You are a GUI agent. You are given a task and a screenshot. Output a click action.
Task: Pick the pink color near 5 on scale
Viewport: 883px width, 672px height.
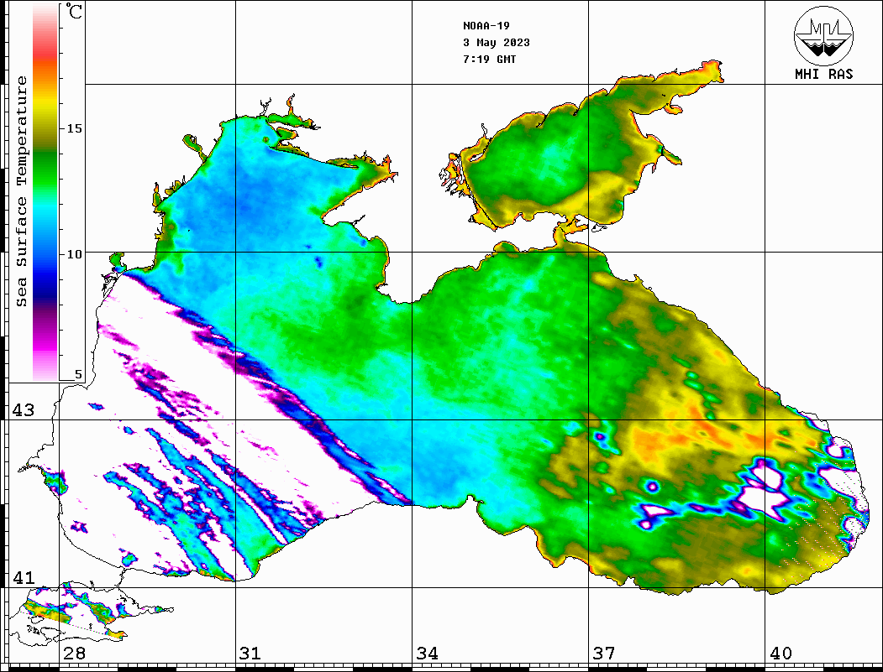pos(45,365)
